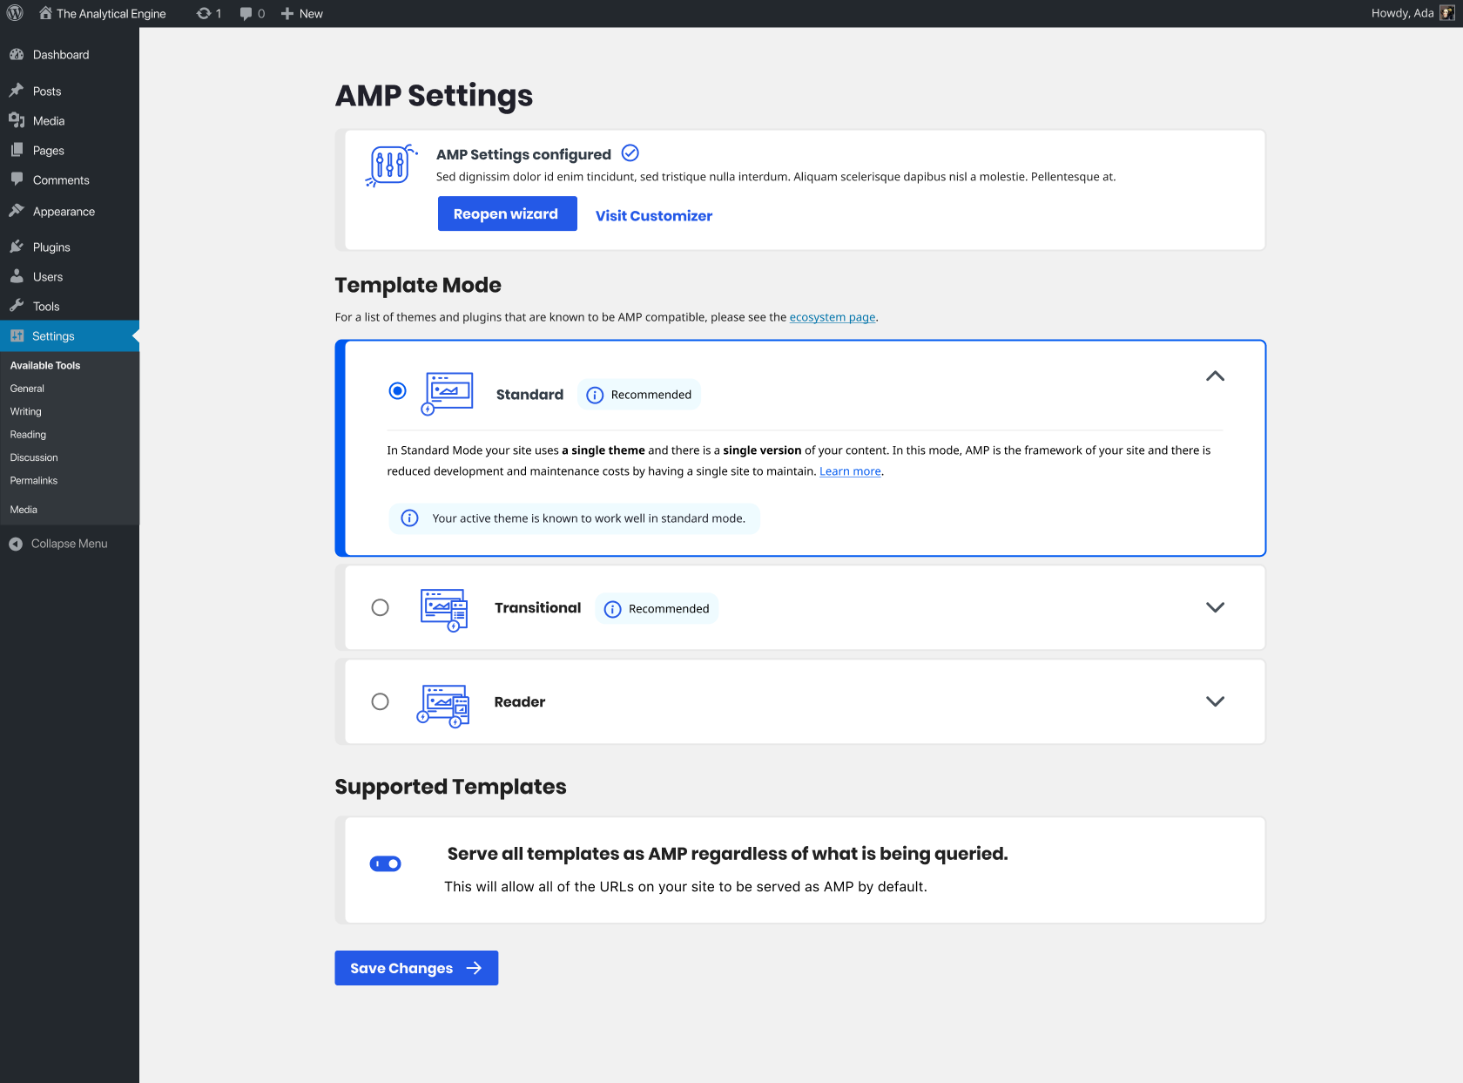Viewport: 1463px width, 1083px height.
Task: Click the info icon beside active theme notice
Action: coord(409,518)
